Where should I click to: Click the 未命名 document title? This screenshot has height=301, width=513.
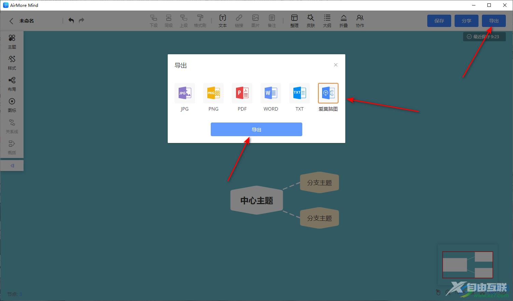pos(27,21)
